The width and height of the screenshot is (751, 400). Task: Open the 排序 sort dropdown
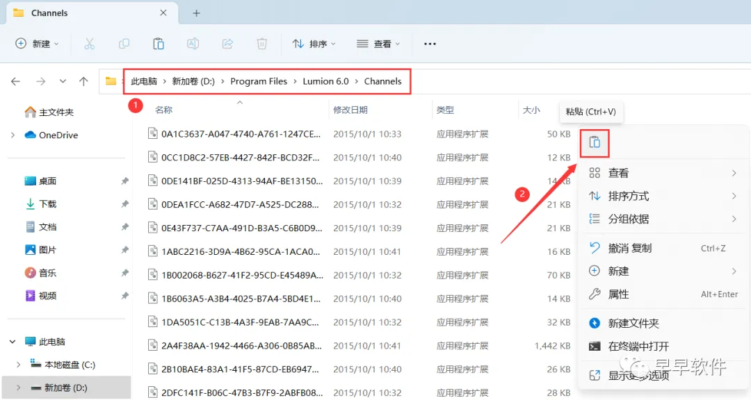click(314, 44)
